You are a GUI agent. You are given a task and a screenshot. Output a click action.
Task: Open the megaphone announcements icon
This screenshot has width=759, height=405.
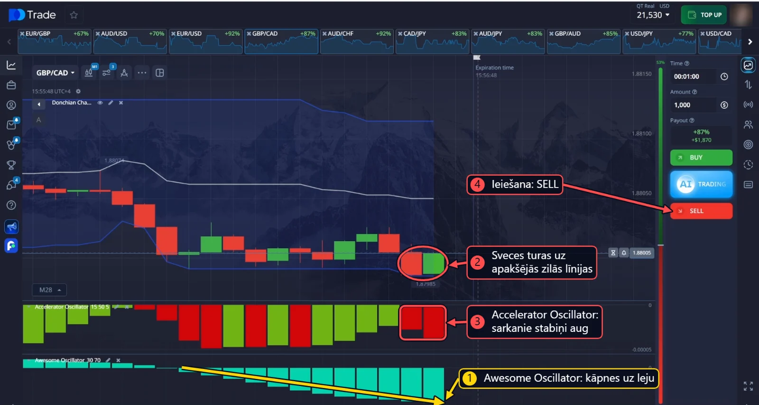click(x=11, y=226)
